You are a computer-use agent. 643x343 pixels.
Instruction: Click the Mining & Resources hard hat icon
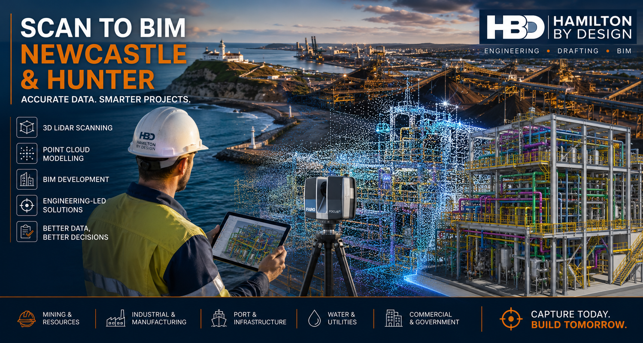tap(27, 319)
